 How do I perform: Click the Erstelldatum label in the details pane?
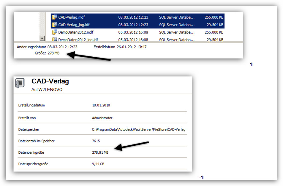tap(104, 47)
